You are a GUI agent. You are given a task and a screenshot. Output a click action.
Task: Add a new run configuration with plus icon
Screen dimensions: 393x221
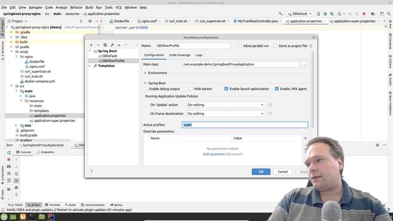[x=91, y=45]
